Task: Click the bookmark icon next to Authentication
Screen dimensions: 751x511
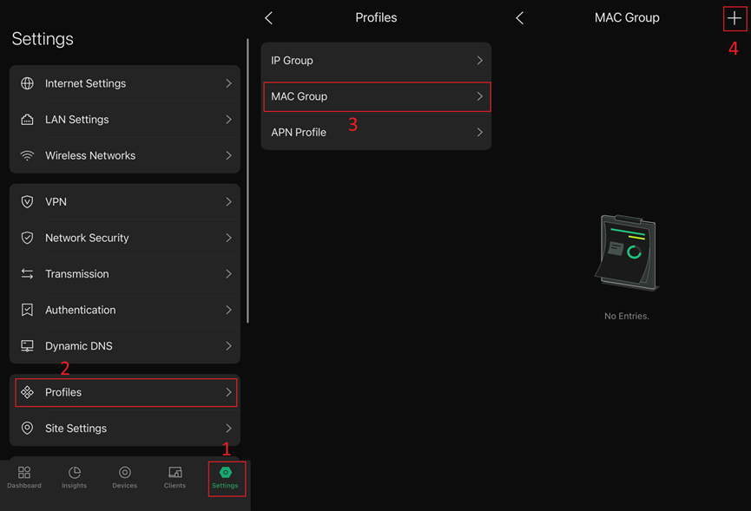Action: [x=27, y=310]
